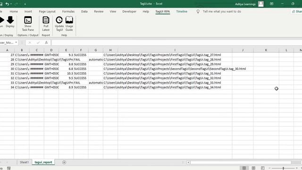The image size is (302, 170).
Task: Open Show Task Pane
Action: click(x=28, y=24)
